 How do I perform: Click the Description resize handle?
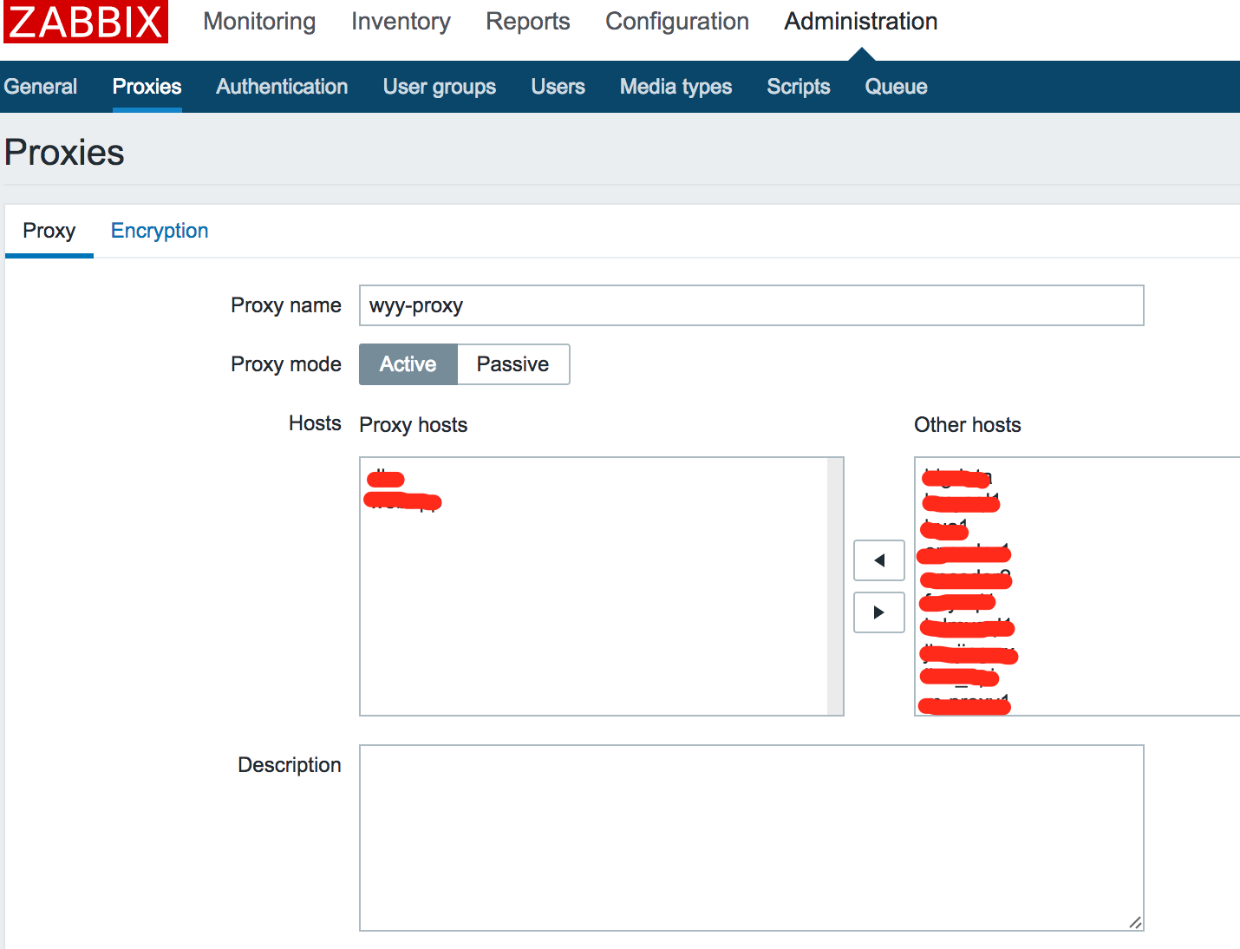[1135, 922]
